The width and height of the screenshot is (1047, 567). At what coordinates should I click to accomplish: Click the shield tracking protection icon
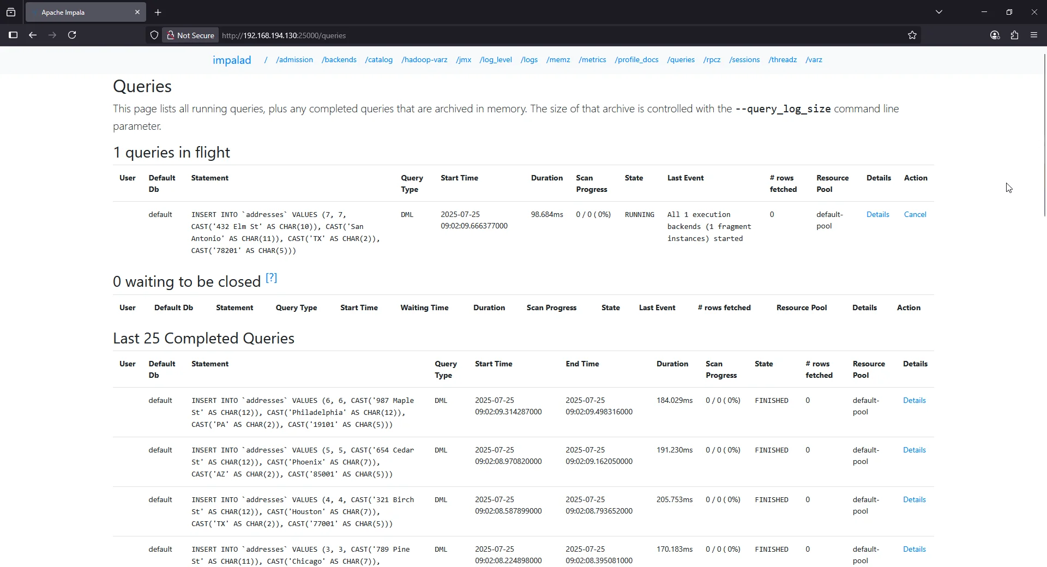(154, 35)
